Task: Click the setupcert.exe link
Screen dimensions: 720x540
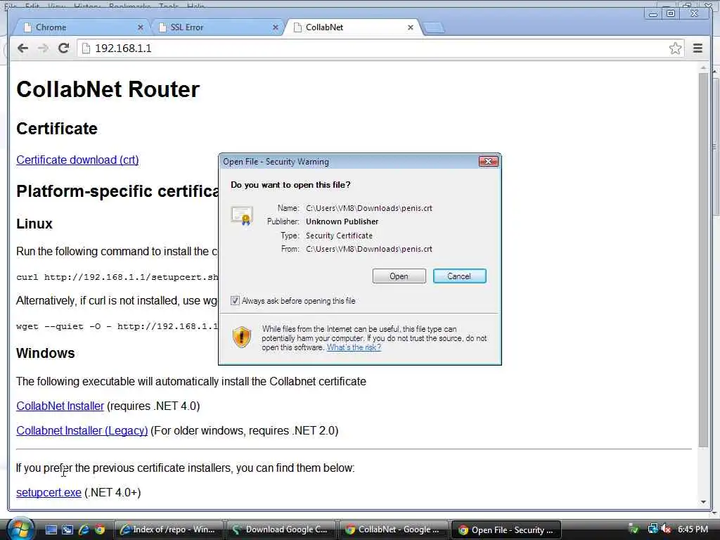Action: click(x=49, y=492)
